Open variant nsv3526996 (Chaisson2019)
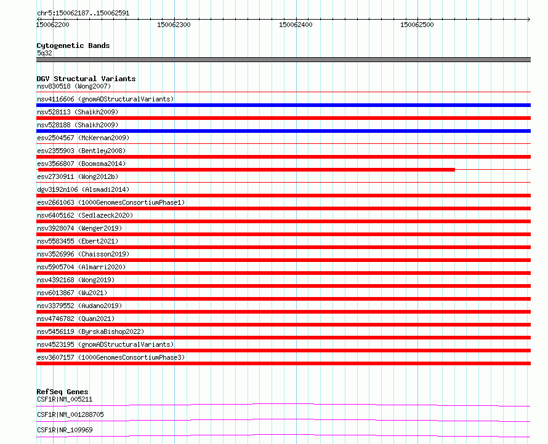 83,254
